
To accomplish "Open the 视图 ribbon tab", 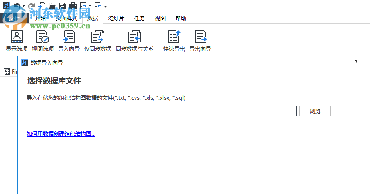I will (160, 18).
